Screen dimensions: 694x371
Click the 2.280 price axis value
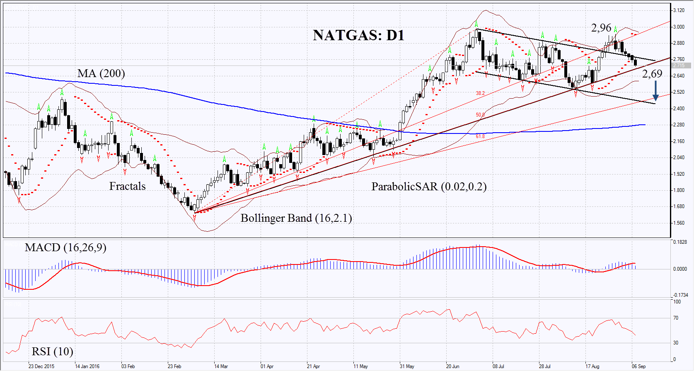679,125
